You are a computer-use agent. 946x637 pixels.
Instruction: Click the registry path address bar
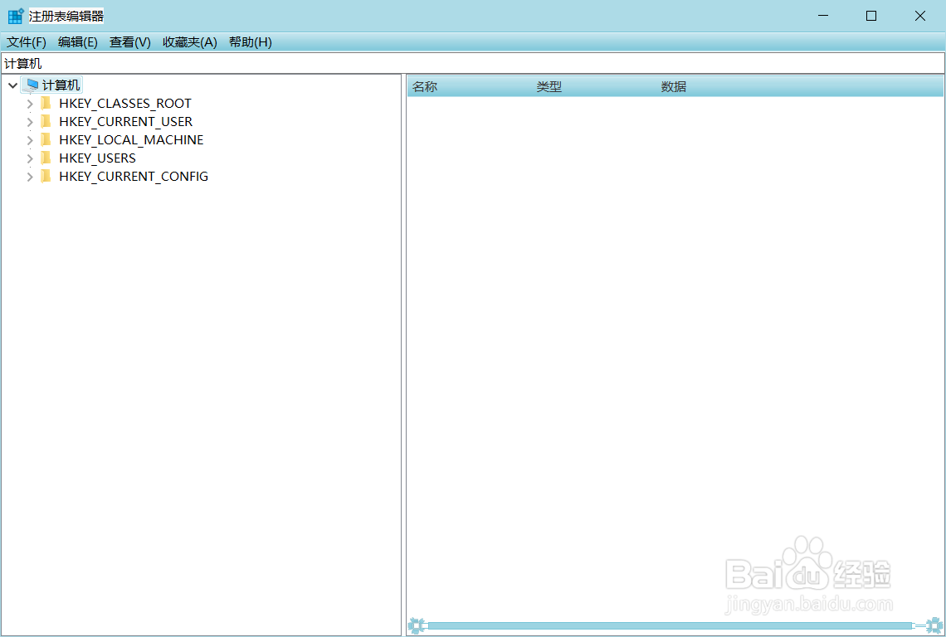click(x=473, y=63)
